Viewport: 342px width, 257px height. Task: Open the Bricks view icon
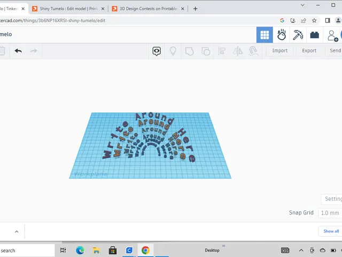point(315,35)
